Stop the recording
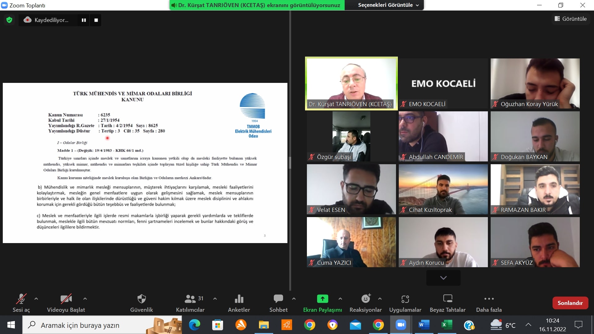The width and height of the screenshot is (594, 334). tap(96, 20)
